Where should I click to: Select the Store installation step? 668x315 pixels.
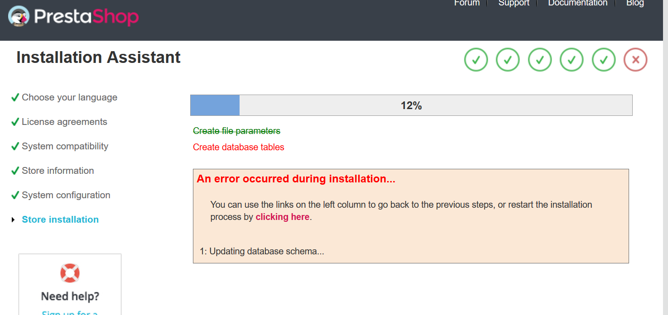pyautogui.click(x=60, y=220)
